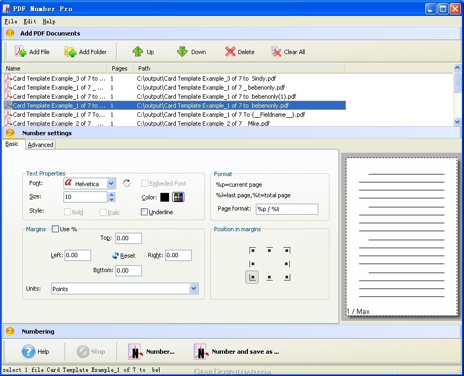Click the Stop button
Viewport: 464px width, 376px height.
[91, 352]
